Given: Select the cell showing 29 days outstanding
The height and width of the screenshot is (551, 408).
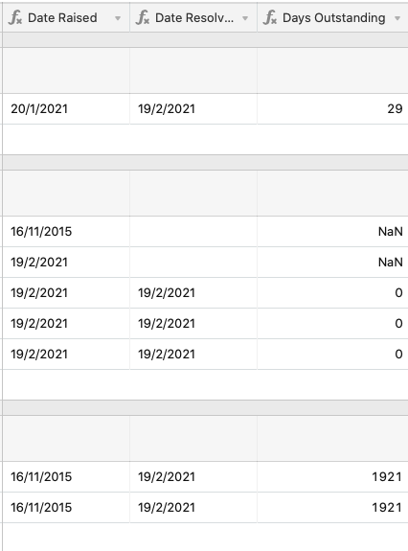Looking at the screenshot, I should [x=332, y=108].
